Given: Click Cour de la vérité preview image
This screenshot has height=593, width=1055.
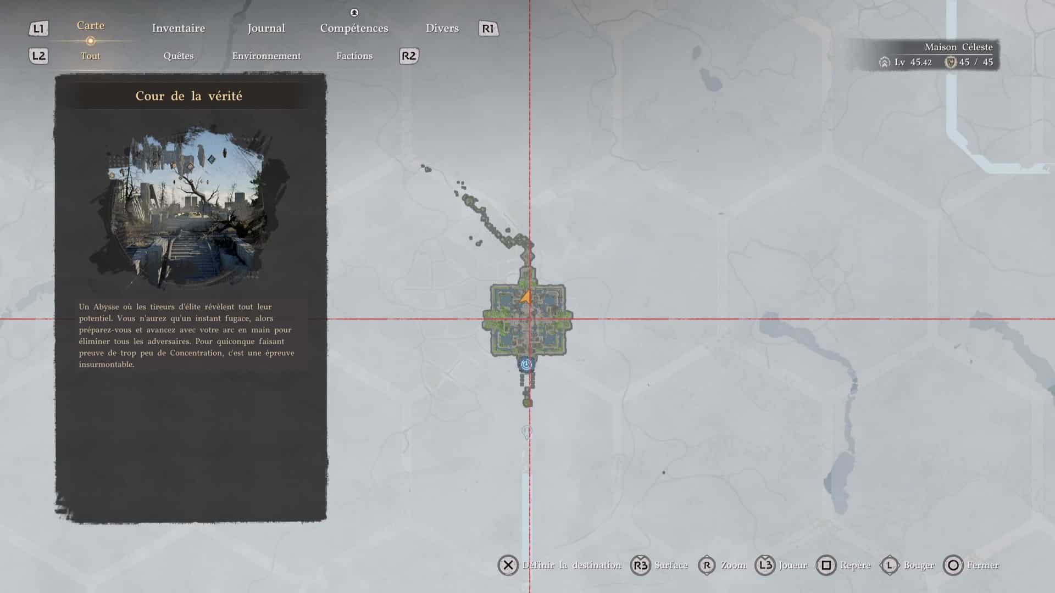Looking at the screenshot, I should 191,206.
